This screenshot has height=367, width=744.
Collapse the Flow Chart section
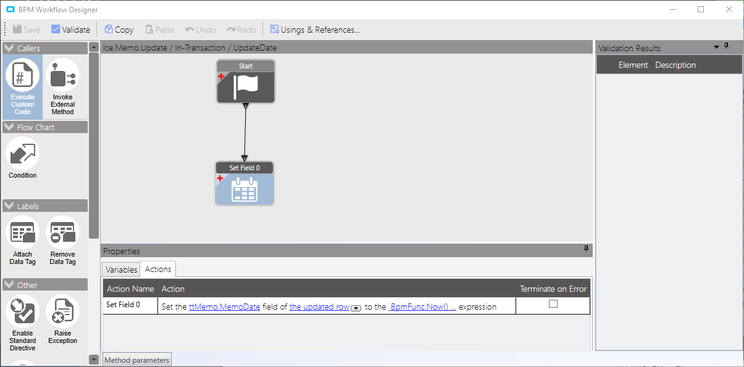pyautogui.click(x=9, y=127)
